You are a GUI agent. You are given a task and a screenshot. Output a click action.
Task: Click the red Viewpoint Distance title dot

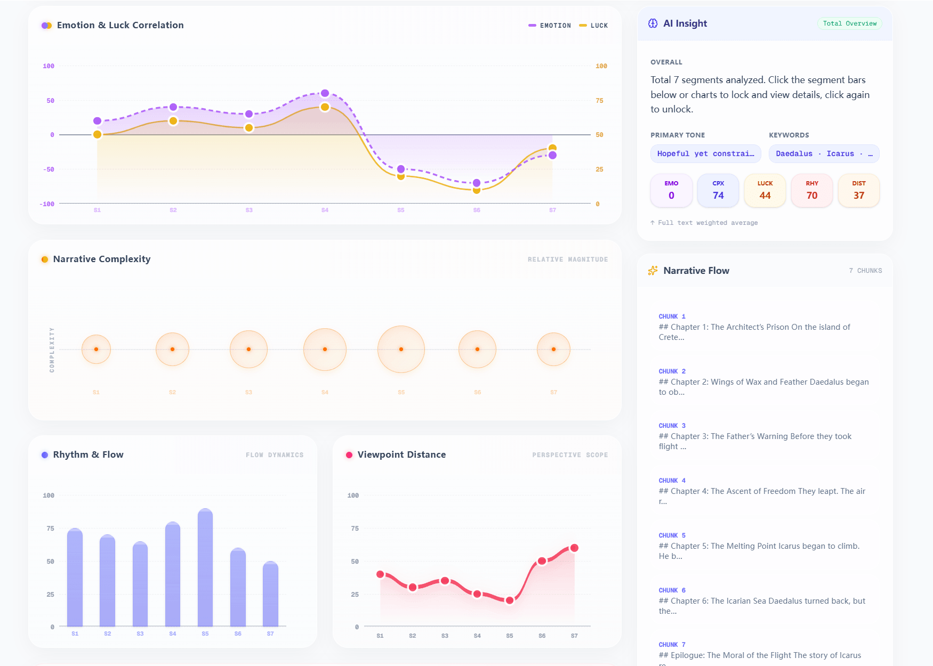349,455
